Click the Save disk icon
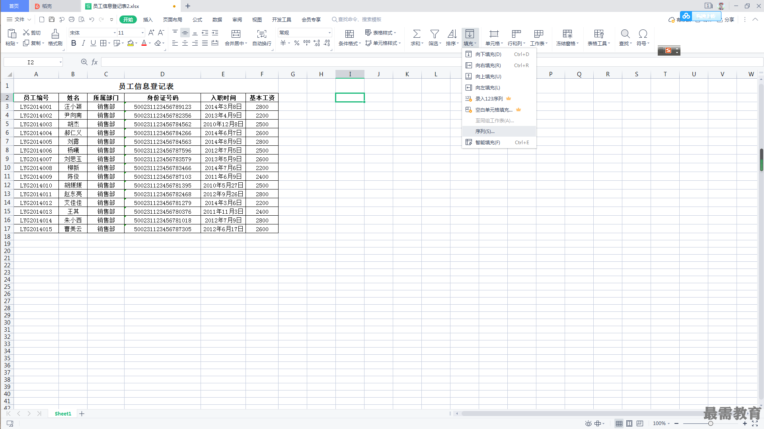The height and width of the screenshot is (429, 764). coord(52,19)
